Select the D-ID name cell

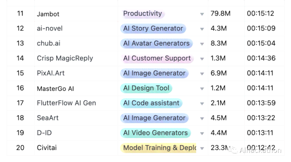(44, 133)
